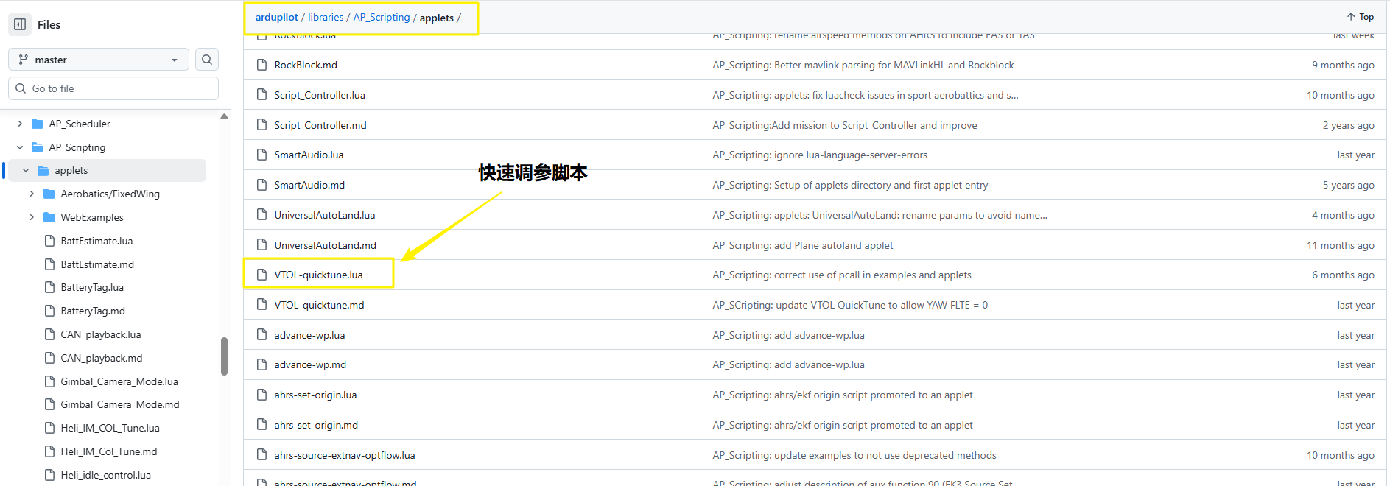Expand the AP_Scheduler folder chevron

coord(20,124)
